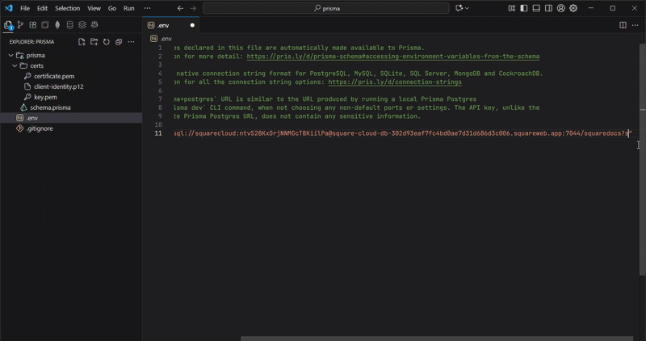Screen dimensions: 646x341
Task: Toggle the secondary side bar visibility
Action: point(547,8)
